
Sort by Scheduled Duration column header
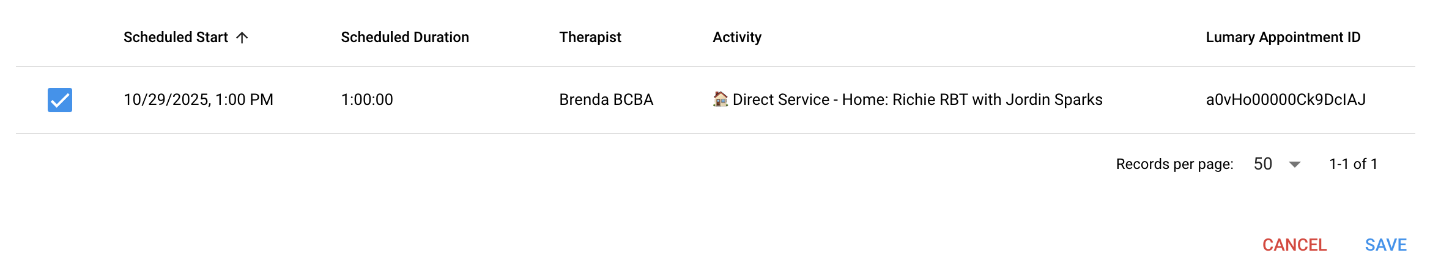[405, 37]
